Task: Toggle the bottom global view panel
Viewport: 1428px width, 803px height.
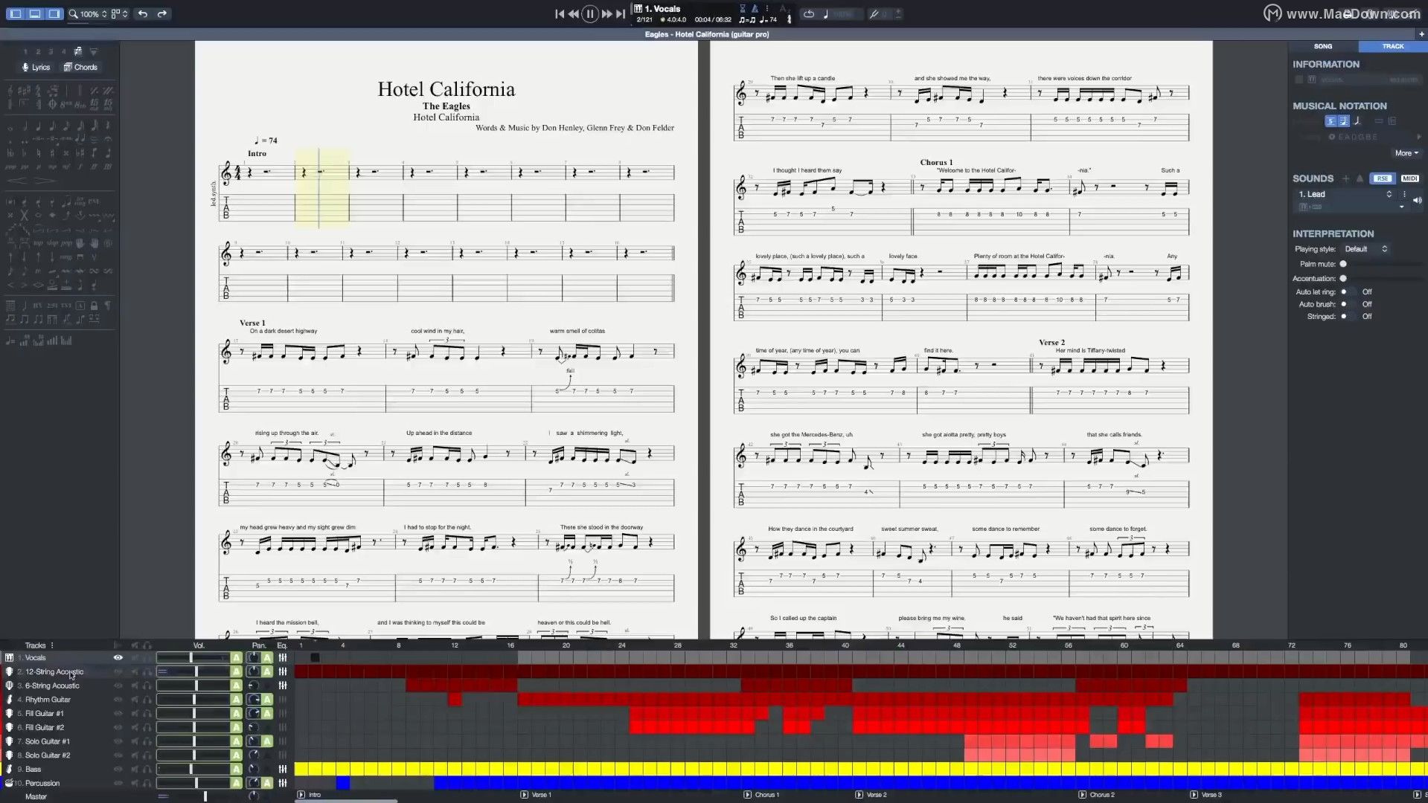Action: click(35, 13)
